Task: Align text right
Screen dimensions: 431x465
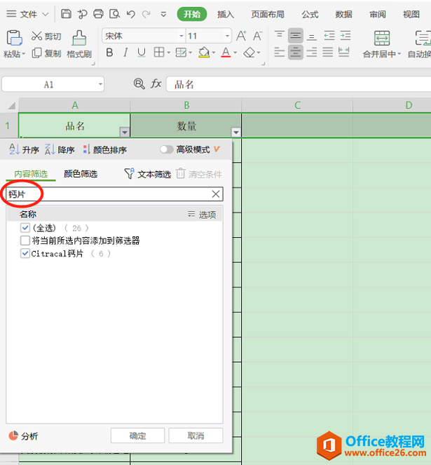Action: (x=312, y=53)
